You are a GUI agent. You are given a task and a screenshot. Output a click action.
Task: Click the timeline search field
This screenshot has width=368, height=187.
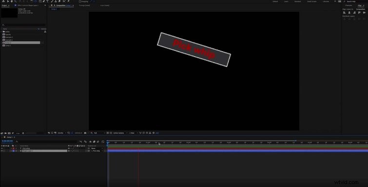tap(47, 142)
